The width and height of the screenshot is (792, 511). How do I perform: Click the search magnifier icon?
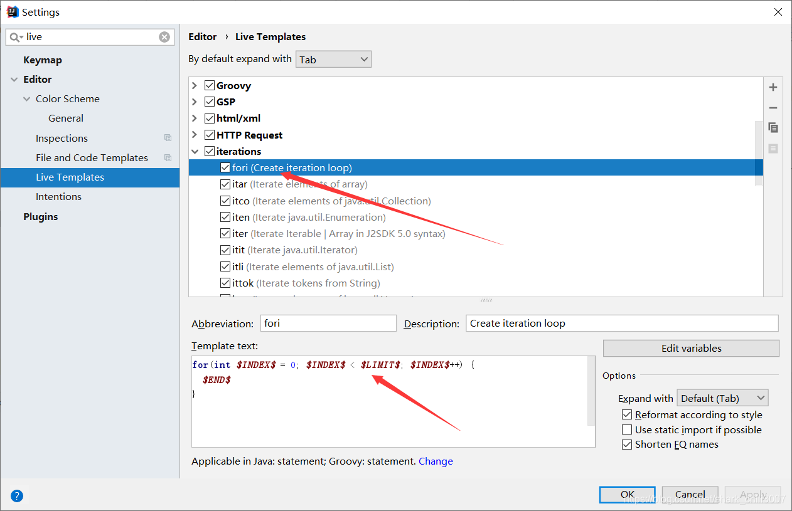pyautogui.click(x=15, y=37)
